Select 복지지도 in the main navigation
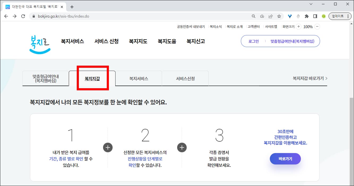 pyautogui.click(x=138, y=41)
